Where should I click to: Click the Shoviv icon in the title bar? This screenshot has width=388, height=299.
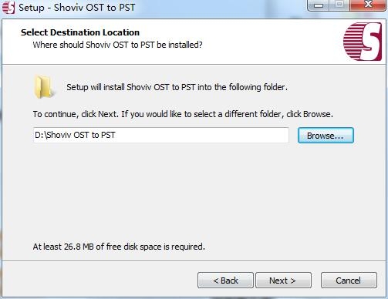click(8, 8)
